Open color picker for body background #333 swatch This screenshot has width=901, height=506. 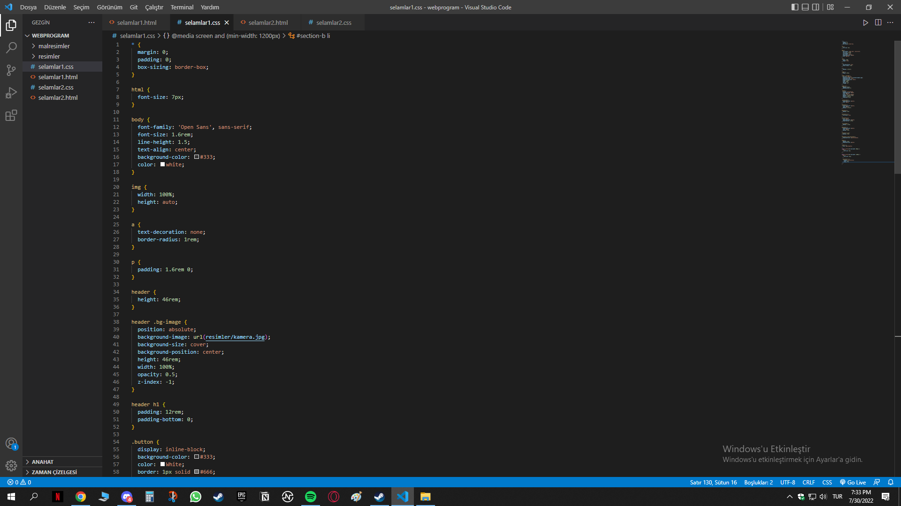pyautogui.click(x=197, y=157)
